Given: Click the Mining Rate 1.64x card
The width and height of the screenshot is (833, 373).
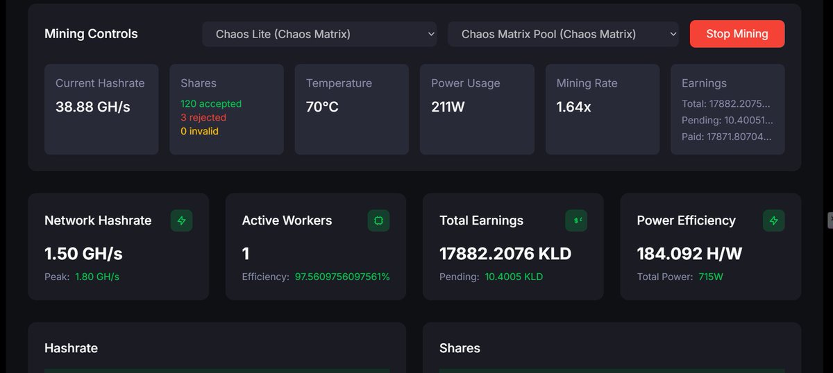Looking at the screenshot, I should click(603, 110).
